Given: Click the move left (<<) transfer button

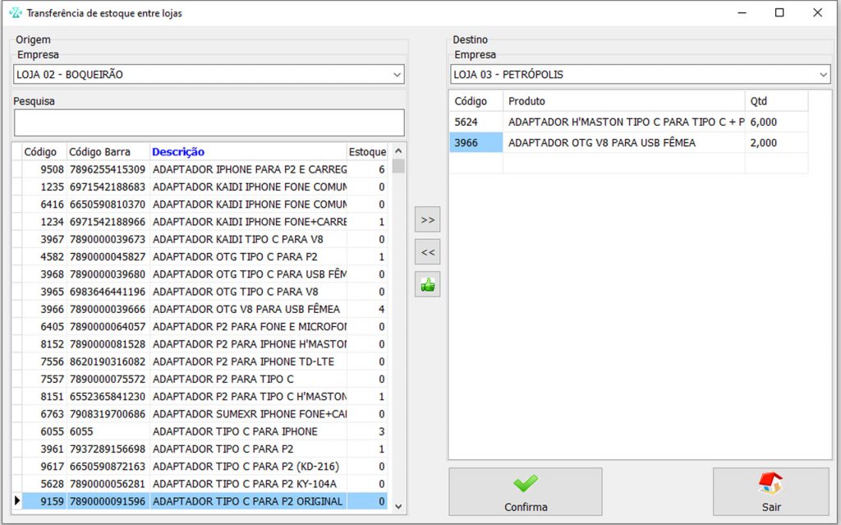Looking at the screenshot, I should [x=427, y=252].
